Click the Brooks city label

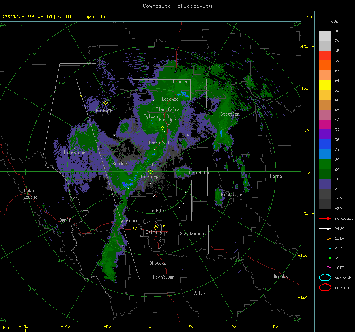[x=280, y=276]
